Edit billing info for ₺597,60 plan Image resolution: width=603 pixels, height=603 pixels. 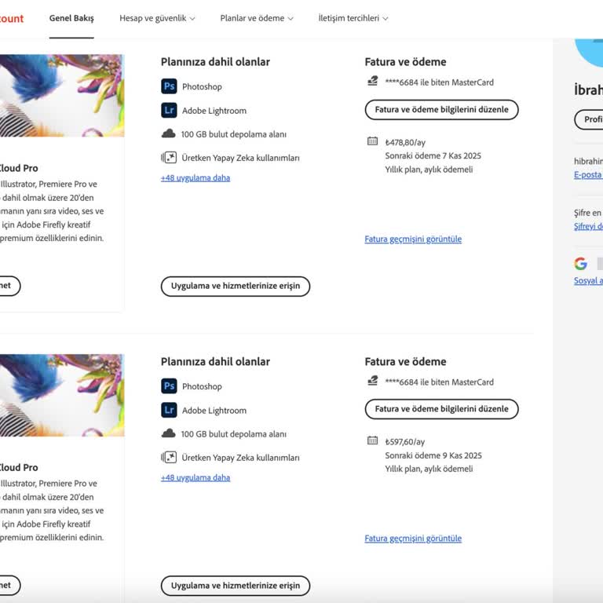[441, 409]
